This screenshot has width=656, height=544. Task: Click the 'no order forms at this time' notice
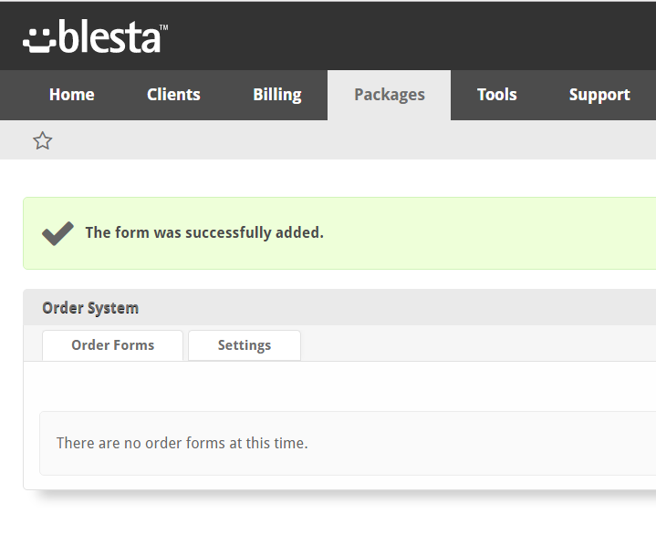[x=182, y=443]
